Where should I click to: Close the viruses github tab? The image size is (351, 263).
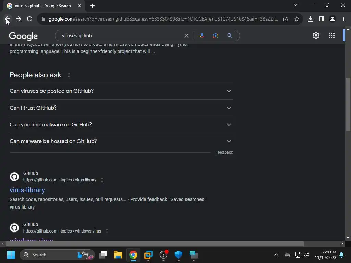80,6
